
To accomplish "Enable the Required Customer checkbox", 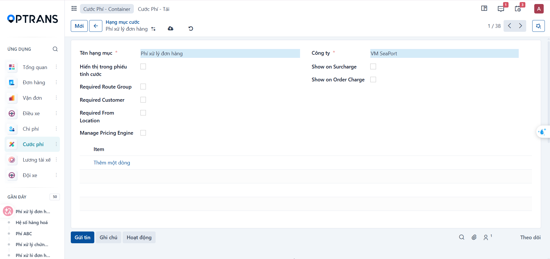I will click(x=143, y=100).
